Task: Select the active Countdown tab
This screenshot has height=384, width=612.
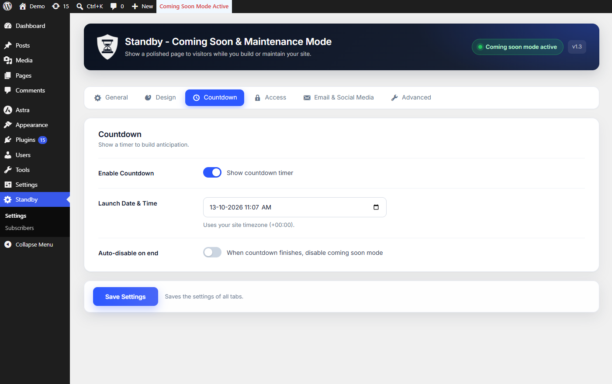Action: coord(214,98)
